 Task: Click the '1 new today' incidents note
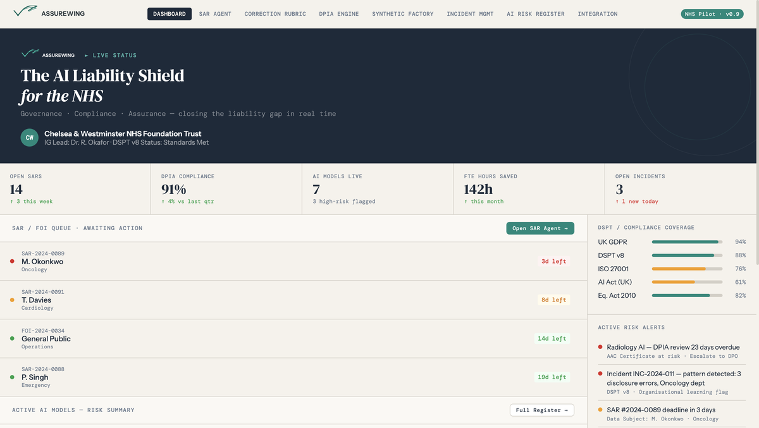pyautogui.click(x=637, y=202)
